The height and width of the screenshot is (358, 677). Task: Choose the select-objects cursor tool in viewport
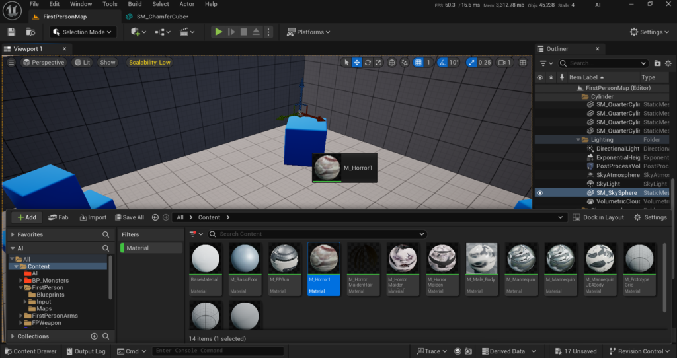click(346, 63)
